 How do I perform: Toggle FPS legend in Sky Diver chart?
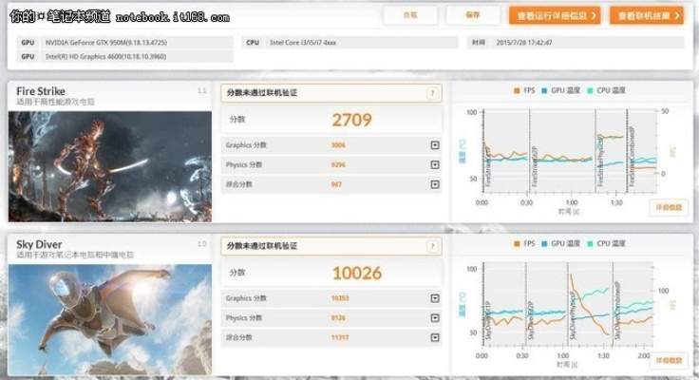(524, 243)
